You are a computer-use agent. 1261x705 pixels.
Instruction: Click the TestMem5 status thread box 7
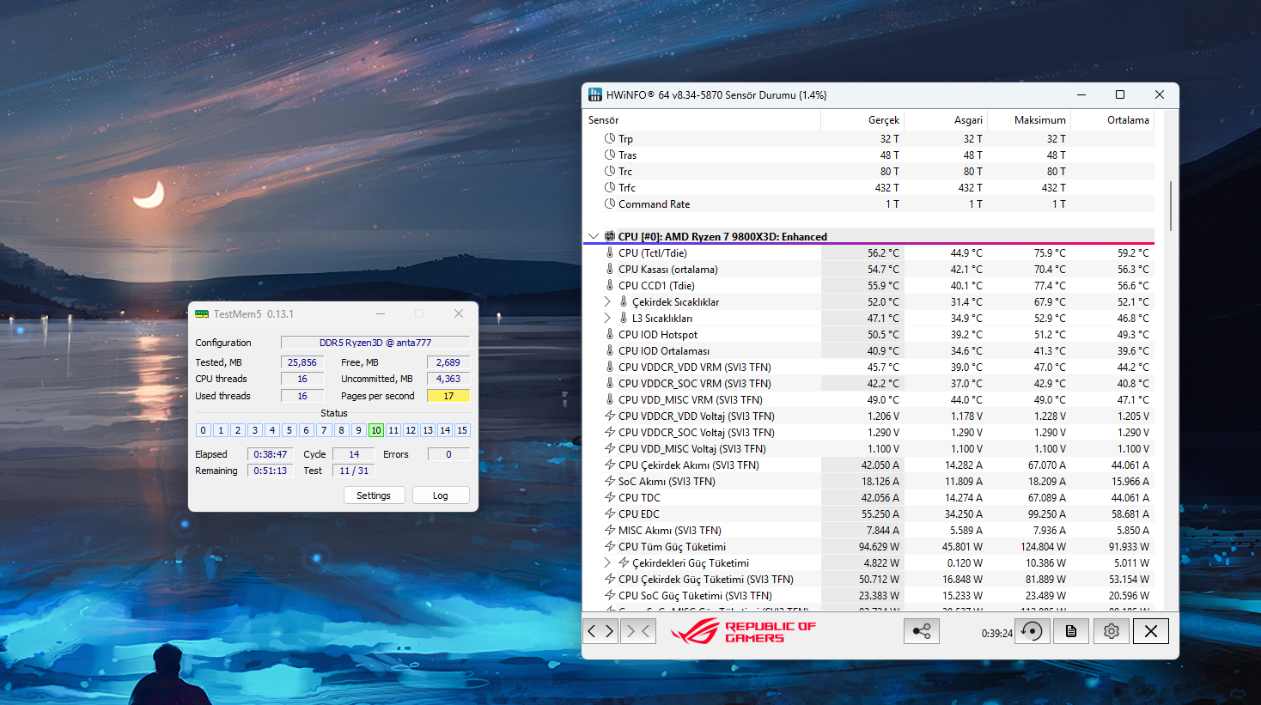pos(324,430)
